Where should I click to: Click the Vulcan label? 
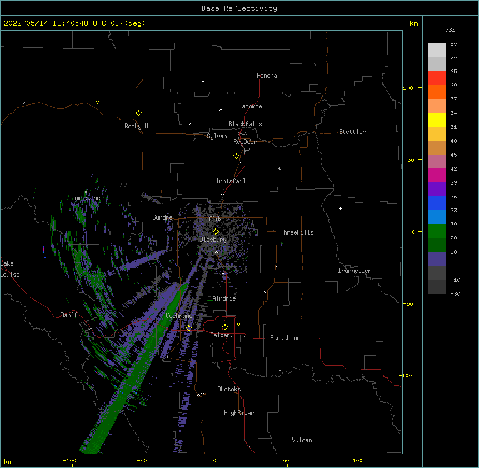click(x=302, y=440)
